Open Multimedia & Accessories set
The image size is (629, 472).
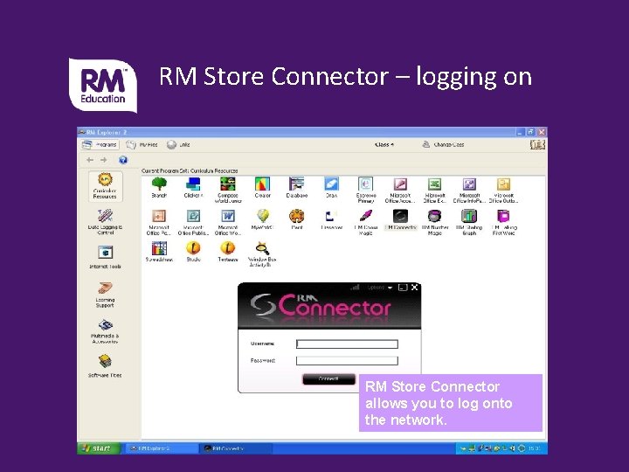click(x=105, y=331)
